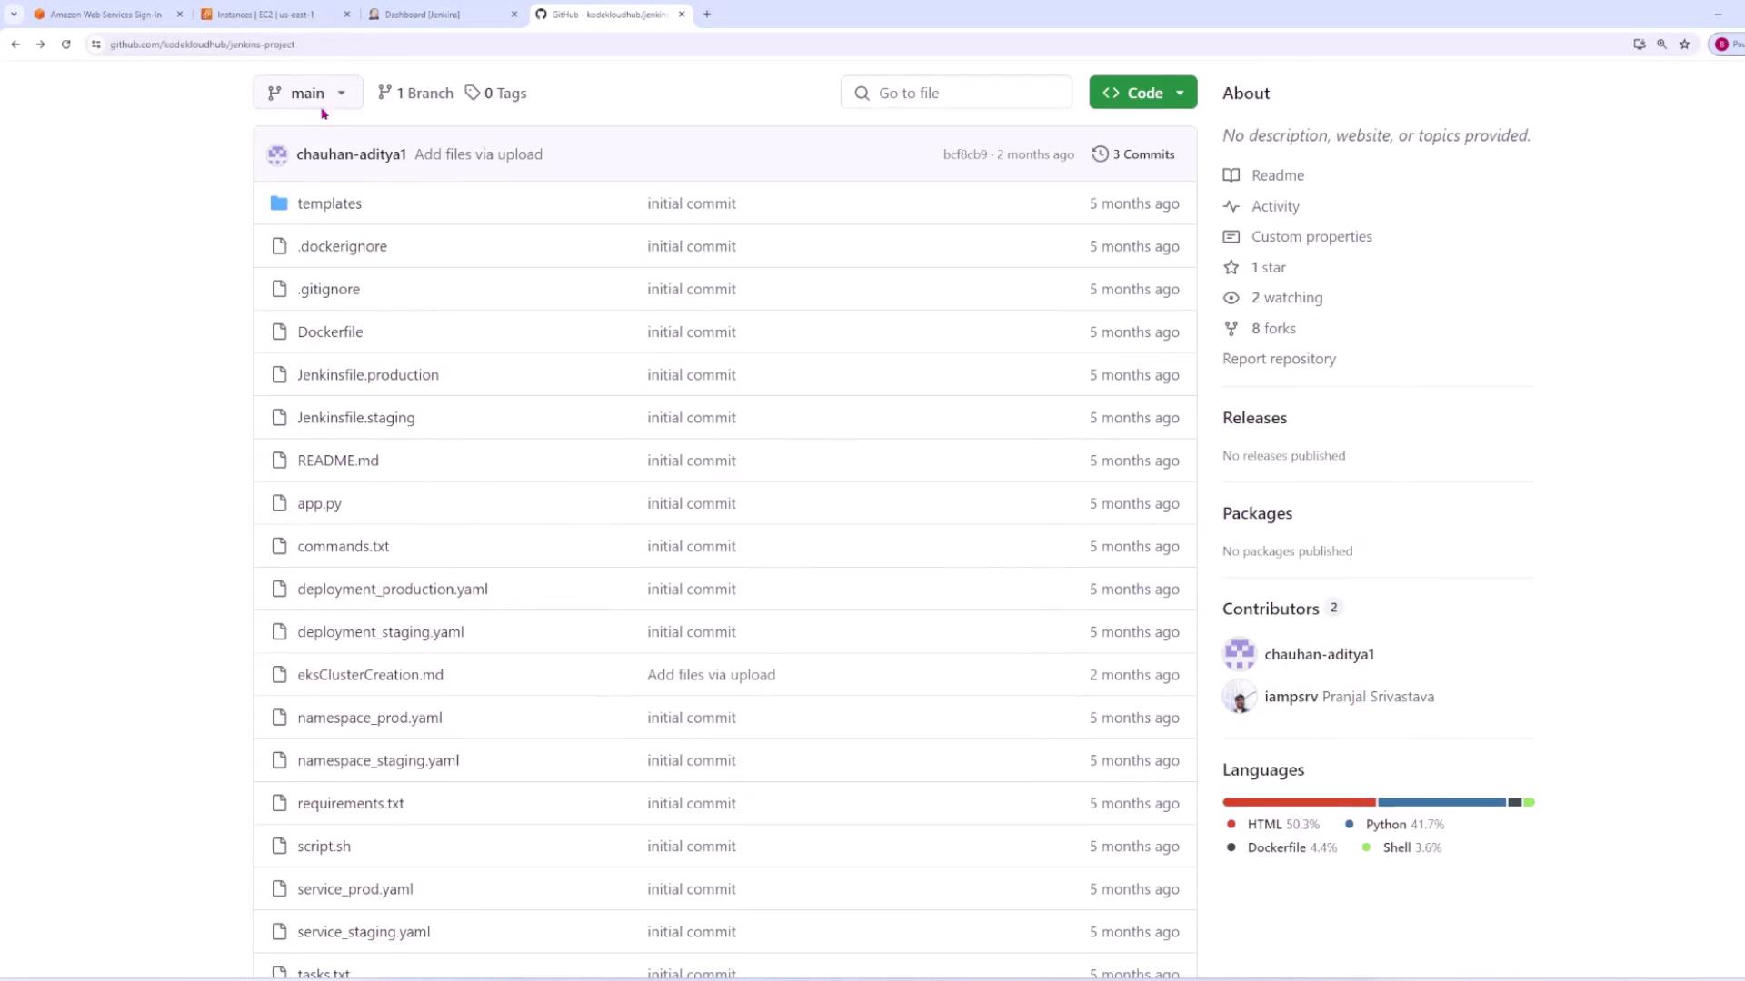Switch to the Dashboard Jenkins tab
The height and width of the screenshot is (981, 1745).
[x=423, y=15]
